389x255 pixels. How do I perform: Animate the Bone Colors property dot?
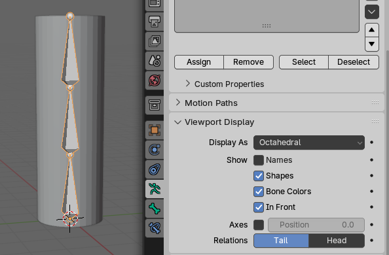(371, 192)
